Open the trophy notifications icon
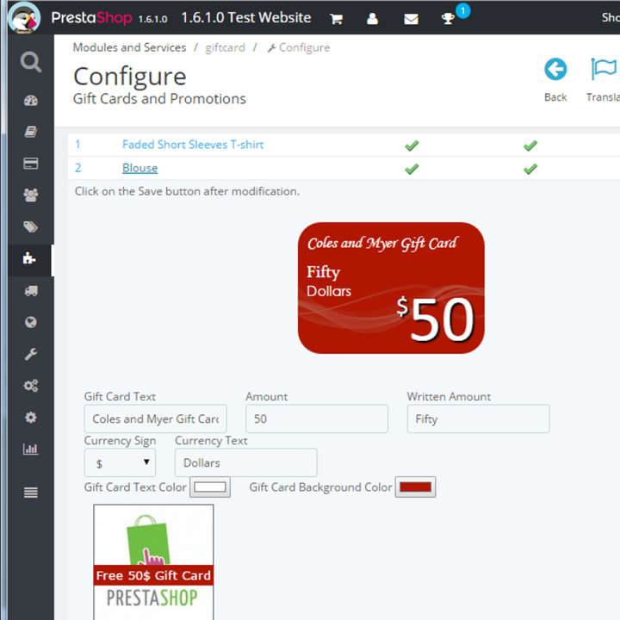This screenshot has height=620, width=620. (x=448, y=19)
